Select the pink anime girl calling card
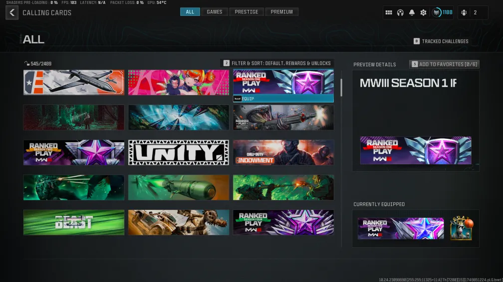Screen dimensions: 503x282 (179, 83)
